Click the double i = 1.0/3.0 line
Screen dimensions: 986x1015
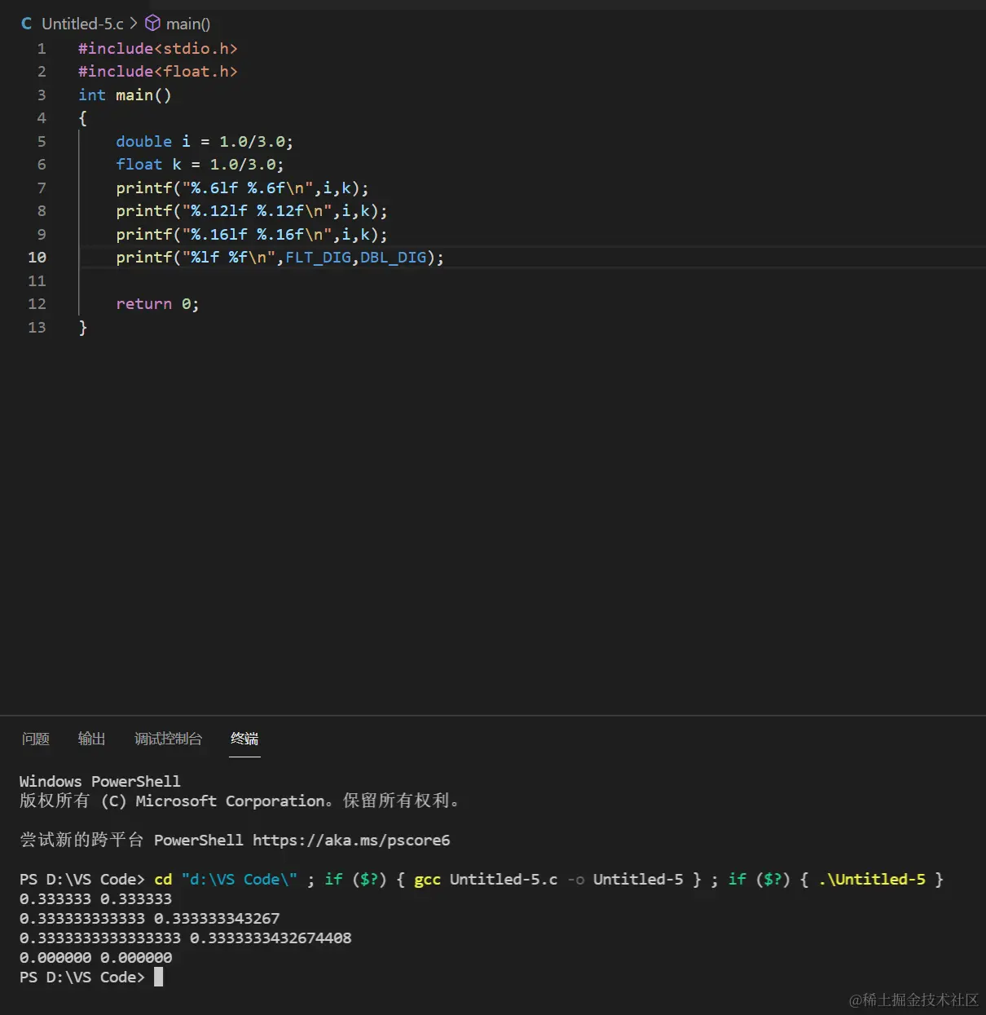pos(205,141)
